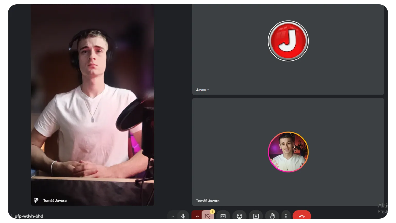This screenshot has width=396, height=223.
Task: Click Tomáš Javora name on pinned video
Action: coord(55,201)
